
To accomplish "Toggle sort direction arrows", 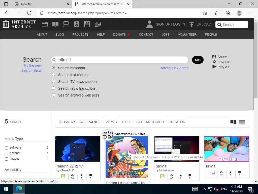I will coord(60,122).
